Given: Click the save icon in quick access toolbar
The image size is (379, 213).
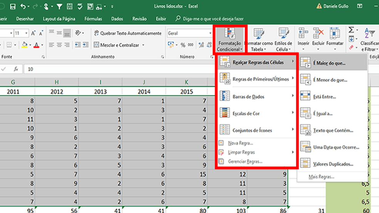Looking at the screenshot, I should pyautogui.click(x=13, y=7).
